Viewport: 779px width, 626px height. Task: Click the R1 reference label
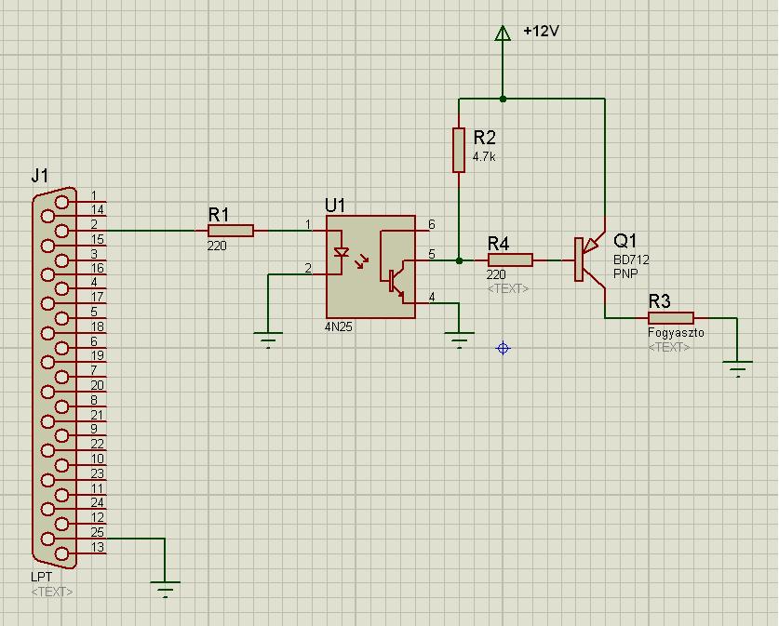click(219, 215)
